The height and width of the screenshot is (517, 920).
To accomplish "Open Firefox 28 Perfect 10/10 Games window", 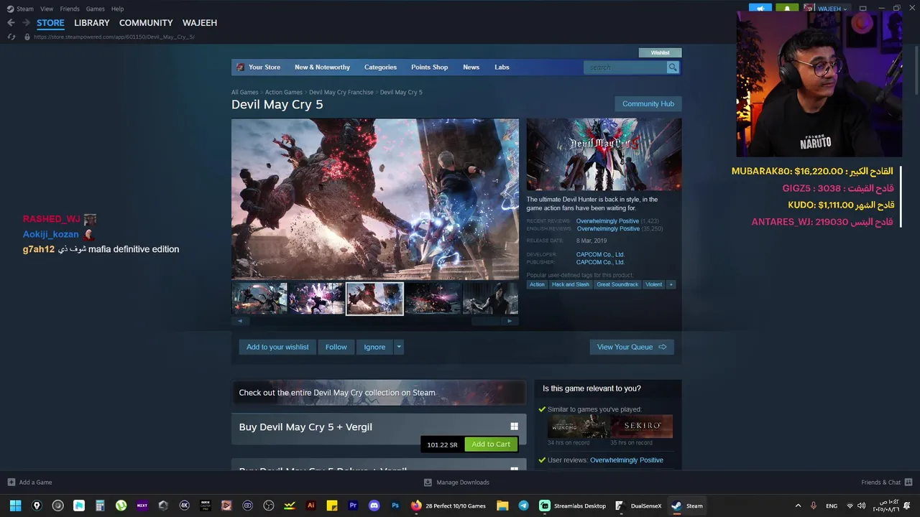I will point(448,506).
